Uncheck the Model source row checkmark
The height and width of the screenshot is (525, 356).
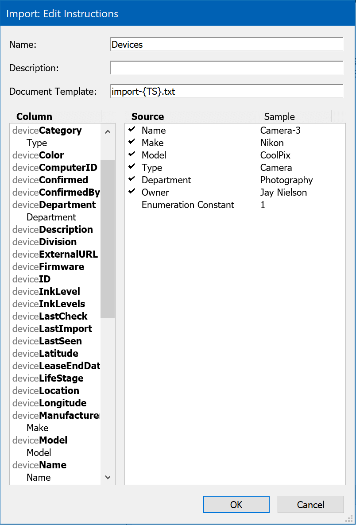click(x=132, y=154)
